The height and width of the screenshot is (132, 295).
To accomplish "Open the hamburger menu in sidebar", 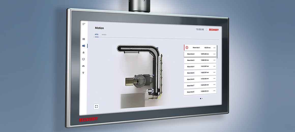I will (x=84, y=24).
